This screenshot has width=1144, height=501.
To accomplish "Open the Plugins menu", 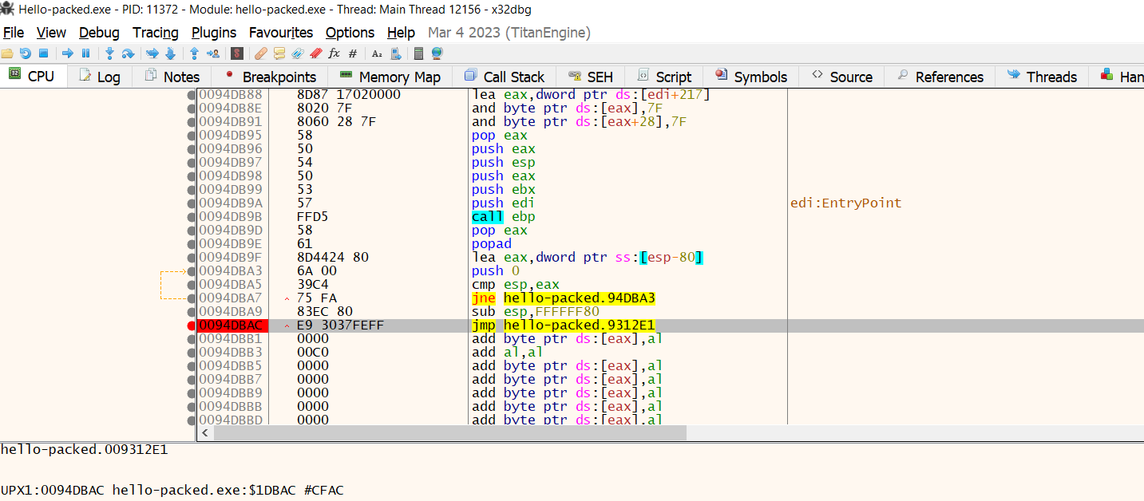I will point(214,33).
